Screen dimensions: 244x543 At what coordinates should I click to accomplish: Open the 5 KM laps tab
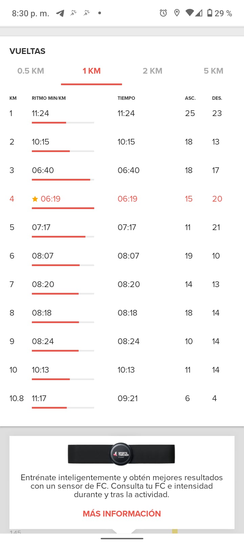[x=213, y=71]
